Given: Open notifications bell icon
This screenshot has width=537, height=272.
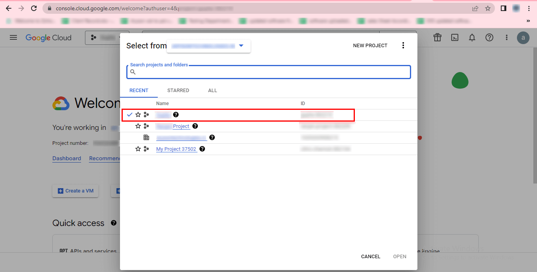Looking at the screenshot, I should pyautogui.click(x=472, y=37).
